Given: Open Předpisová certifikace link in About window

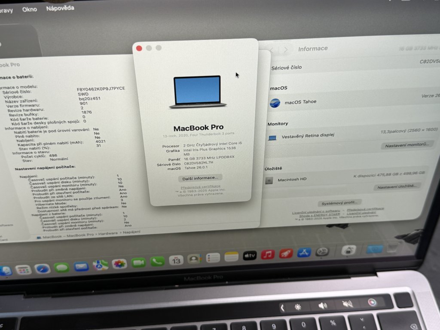Looking at the screenshot, I should point(201,187).
